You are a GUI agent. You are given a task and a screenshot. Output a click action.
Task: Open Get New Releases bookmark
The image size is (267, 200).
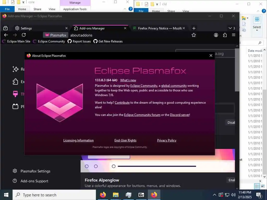[108, 41]
